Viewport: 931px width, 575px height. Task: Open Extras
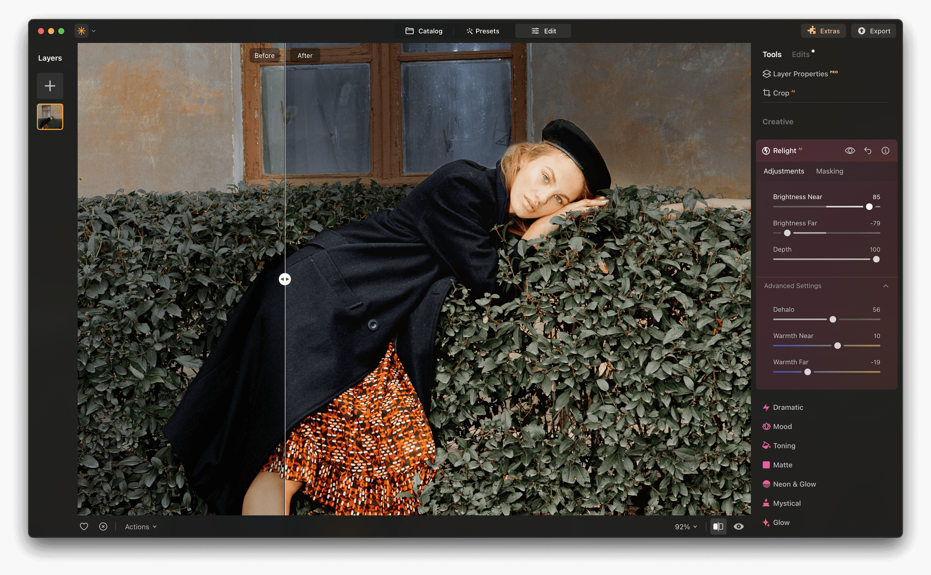click(823, 31)
